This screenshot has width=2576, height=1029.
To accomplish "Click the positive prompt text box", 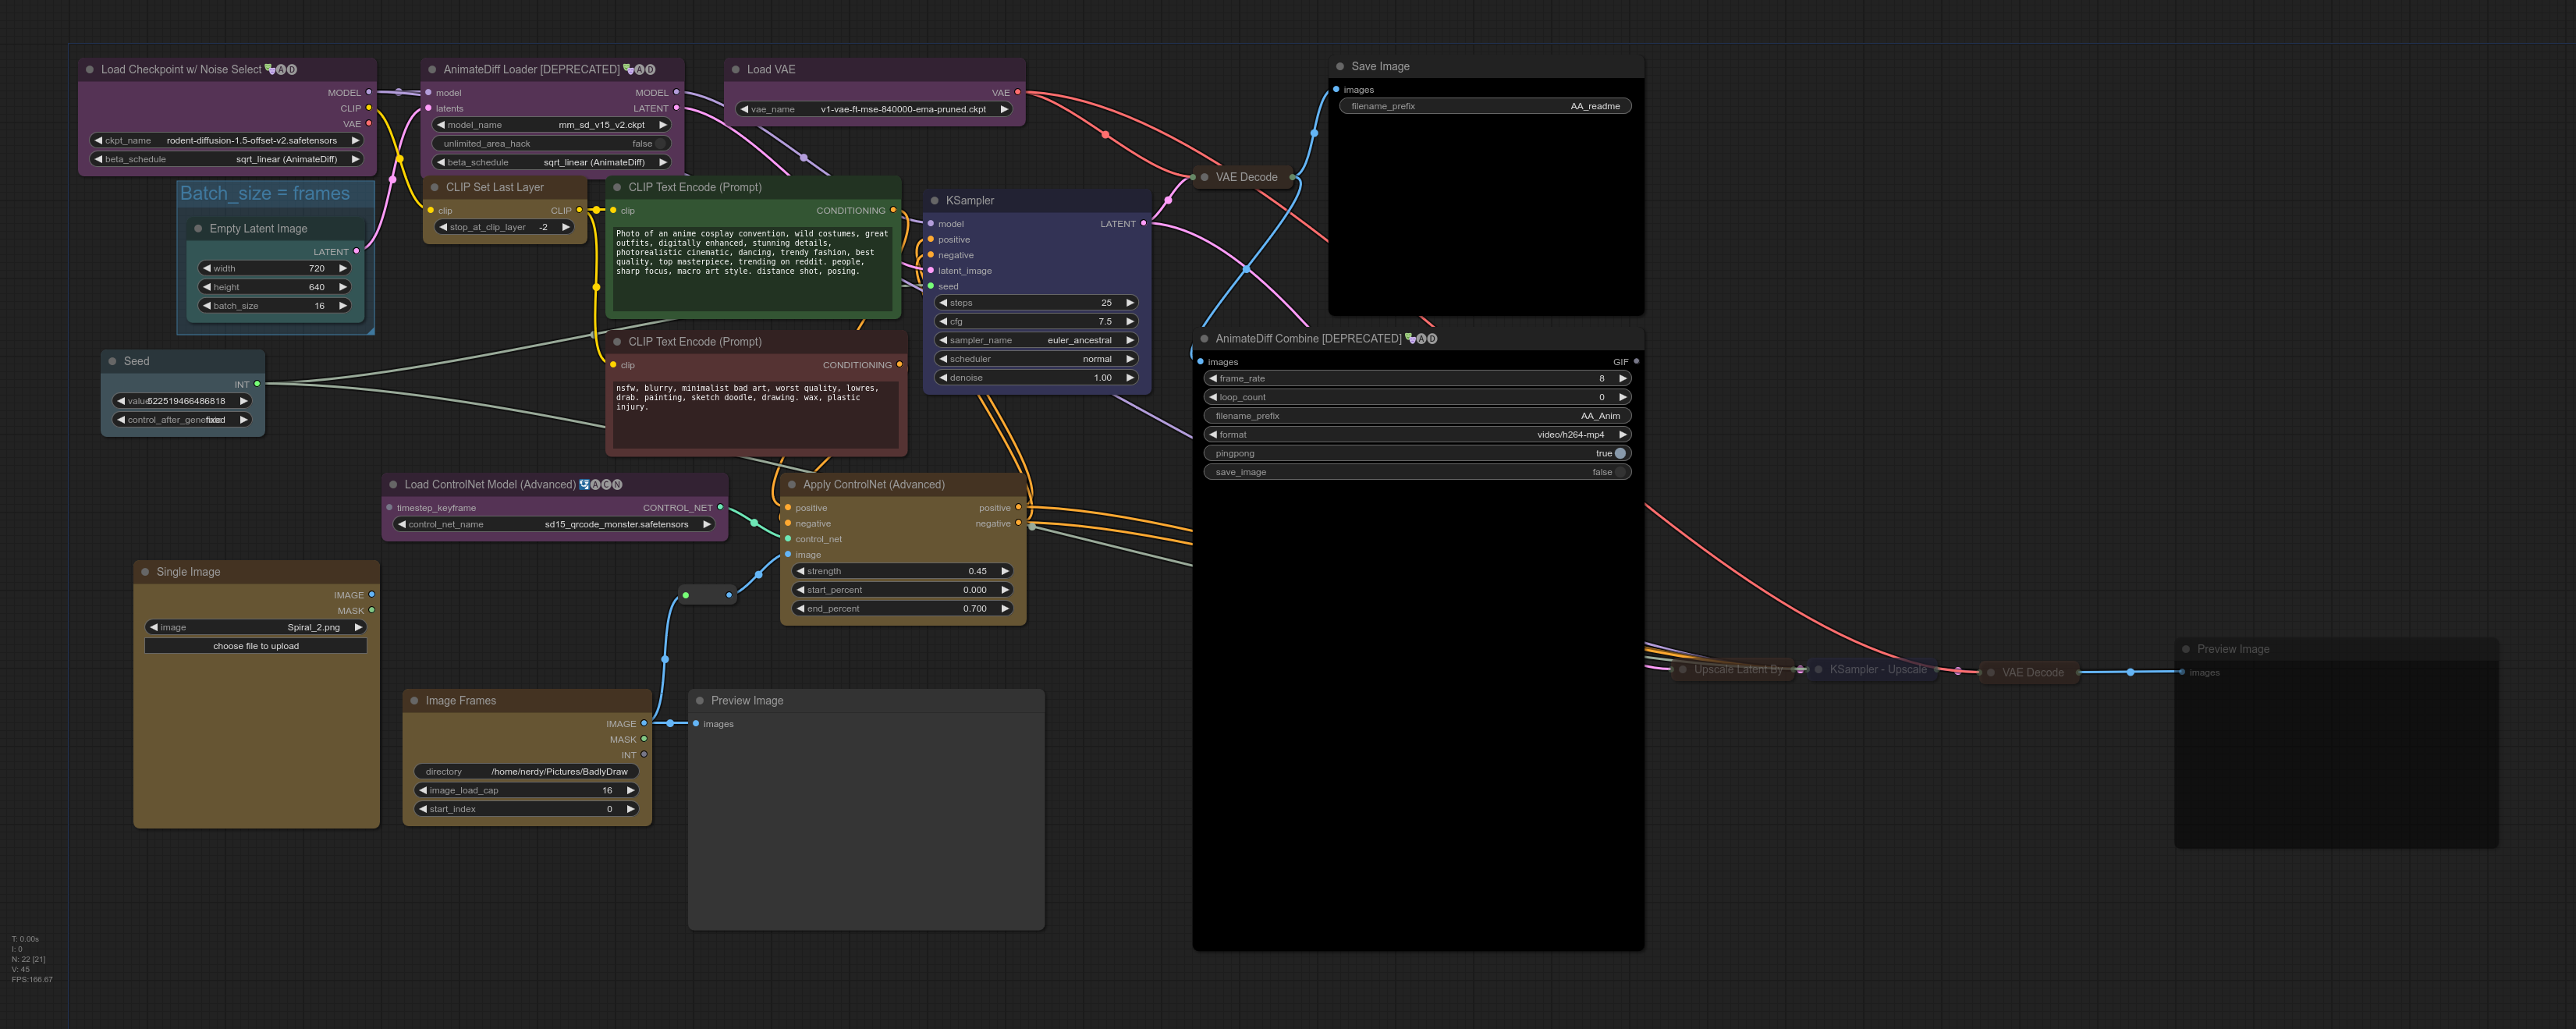I will 752,265.
